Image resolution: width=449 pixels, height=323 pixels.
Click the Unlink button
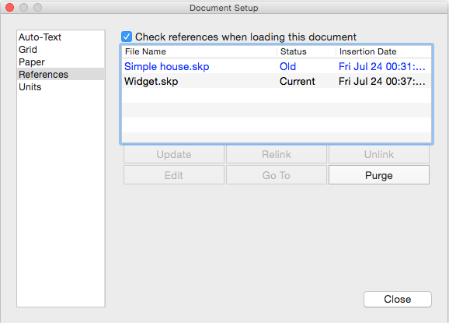(379, 154)
